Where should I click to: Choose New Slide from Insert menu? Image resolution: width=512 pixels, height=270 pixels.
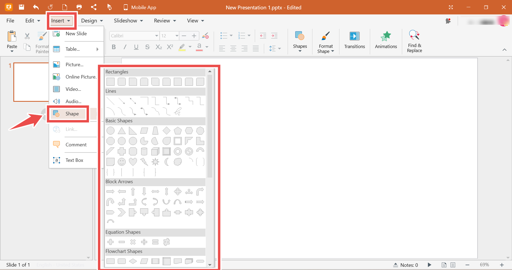[76, 34]
